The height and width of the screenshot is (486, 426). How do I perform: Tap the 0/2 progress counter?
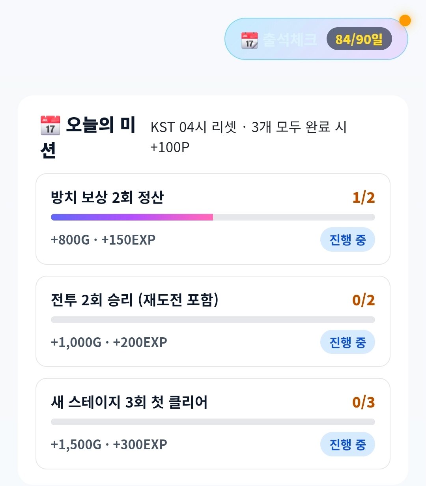364,300
